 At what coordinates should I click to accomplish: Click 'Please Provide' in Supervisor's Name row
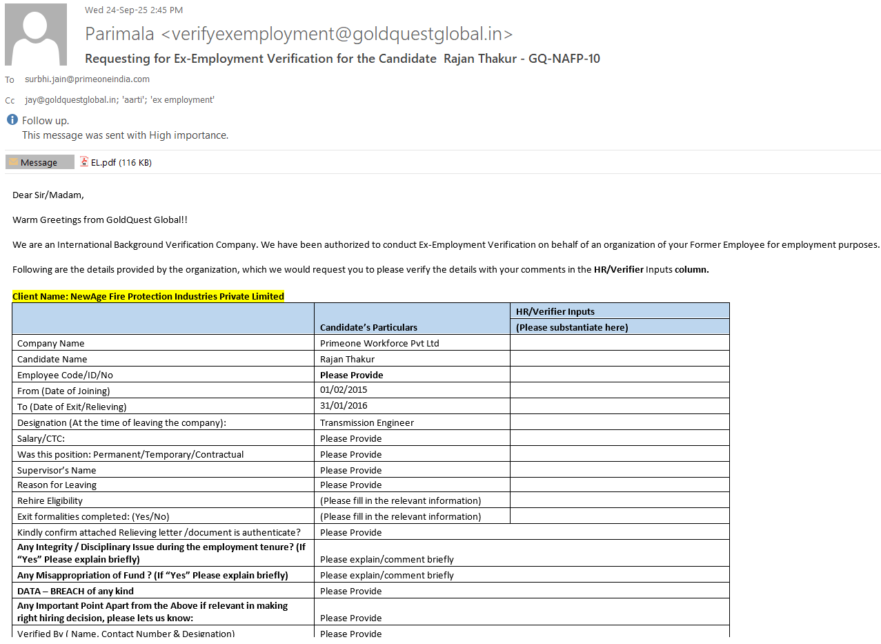[351, 470]
